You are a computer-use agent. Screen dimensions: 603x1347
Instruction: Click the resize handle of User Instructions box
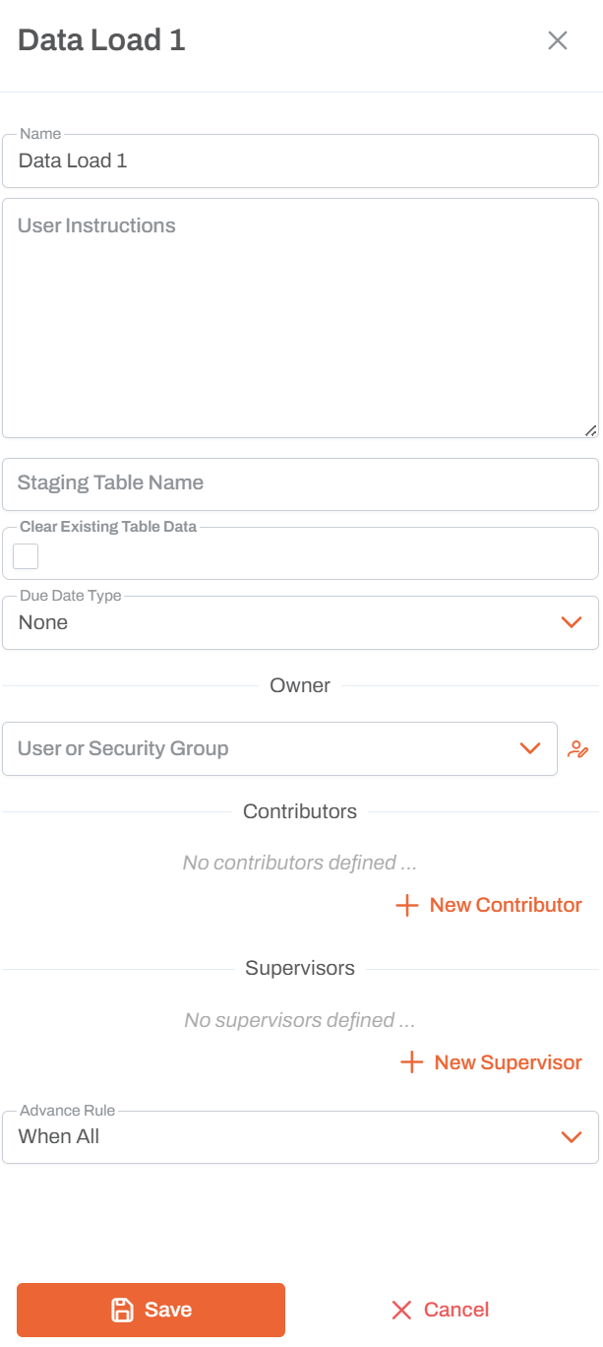point(591,430)
